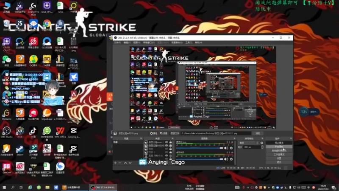This screenshot has height=191, width=339.
Task: Move scene up with the up arrow
Action: (x=125, y=163)
